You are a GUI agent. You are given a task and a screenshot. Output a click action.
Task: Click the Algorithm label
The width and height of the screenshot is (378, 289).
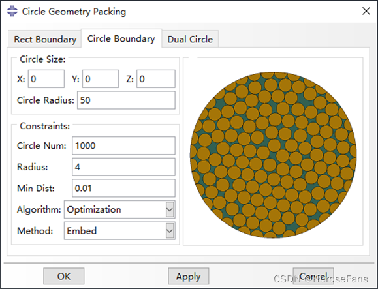pyautogui.click(x=39, y=209)
